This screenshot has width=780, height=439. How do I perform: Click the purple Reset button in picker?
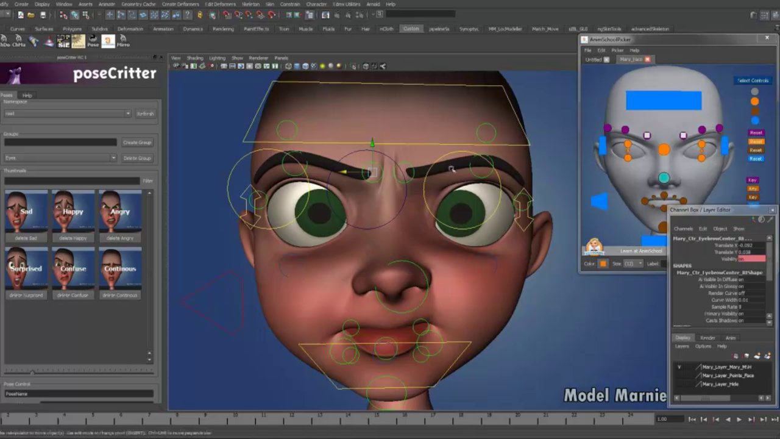(756, 132)
